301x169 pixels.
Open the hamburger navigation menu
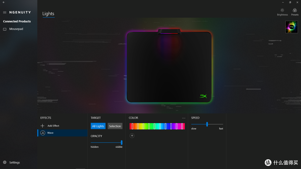click(x=5, y=13)
